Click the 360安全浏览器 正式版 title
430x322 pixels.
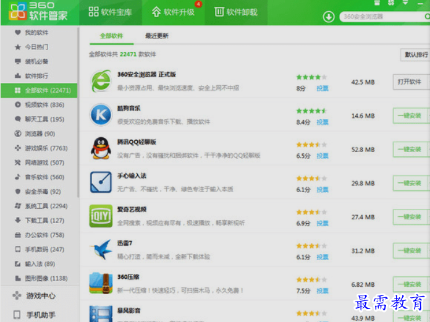pos(146,75)
